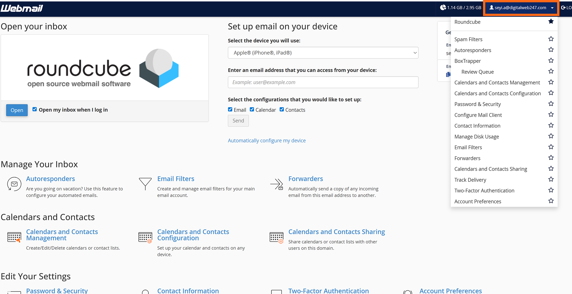Collapse the seyi.a@digitalweb247.com account menu
The width and height of the screenshot is (572, 294).
click(521, 8)
